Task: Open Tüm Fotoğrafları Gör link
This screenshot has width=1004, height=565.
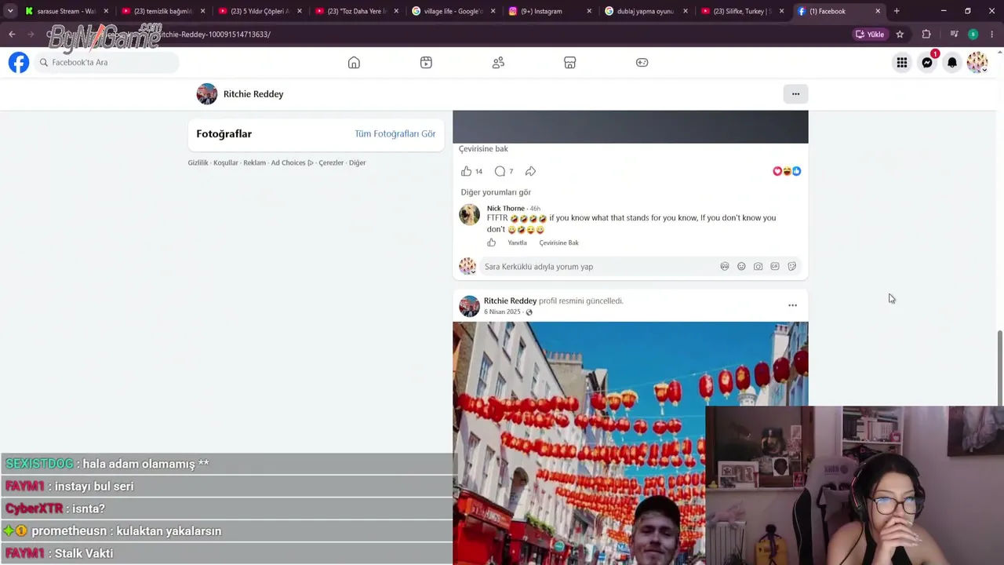Action: coord(395,134)
